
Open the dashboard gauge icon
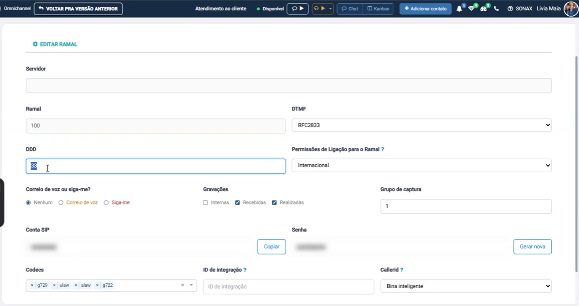[484, 8]
